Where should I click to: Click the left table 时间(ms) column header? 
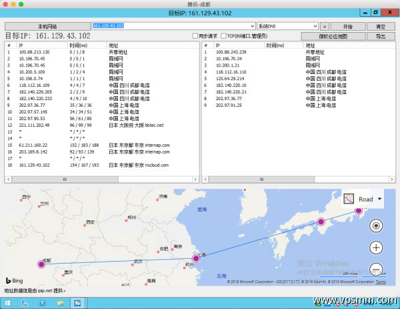[x=87, y=45]
